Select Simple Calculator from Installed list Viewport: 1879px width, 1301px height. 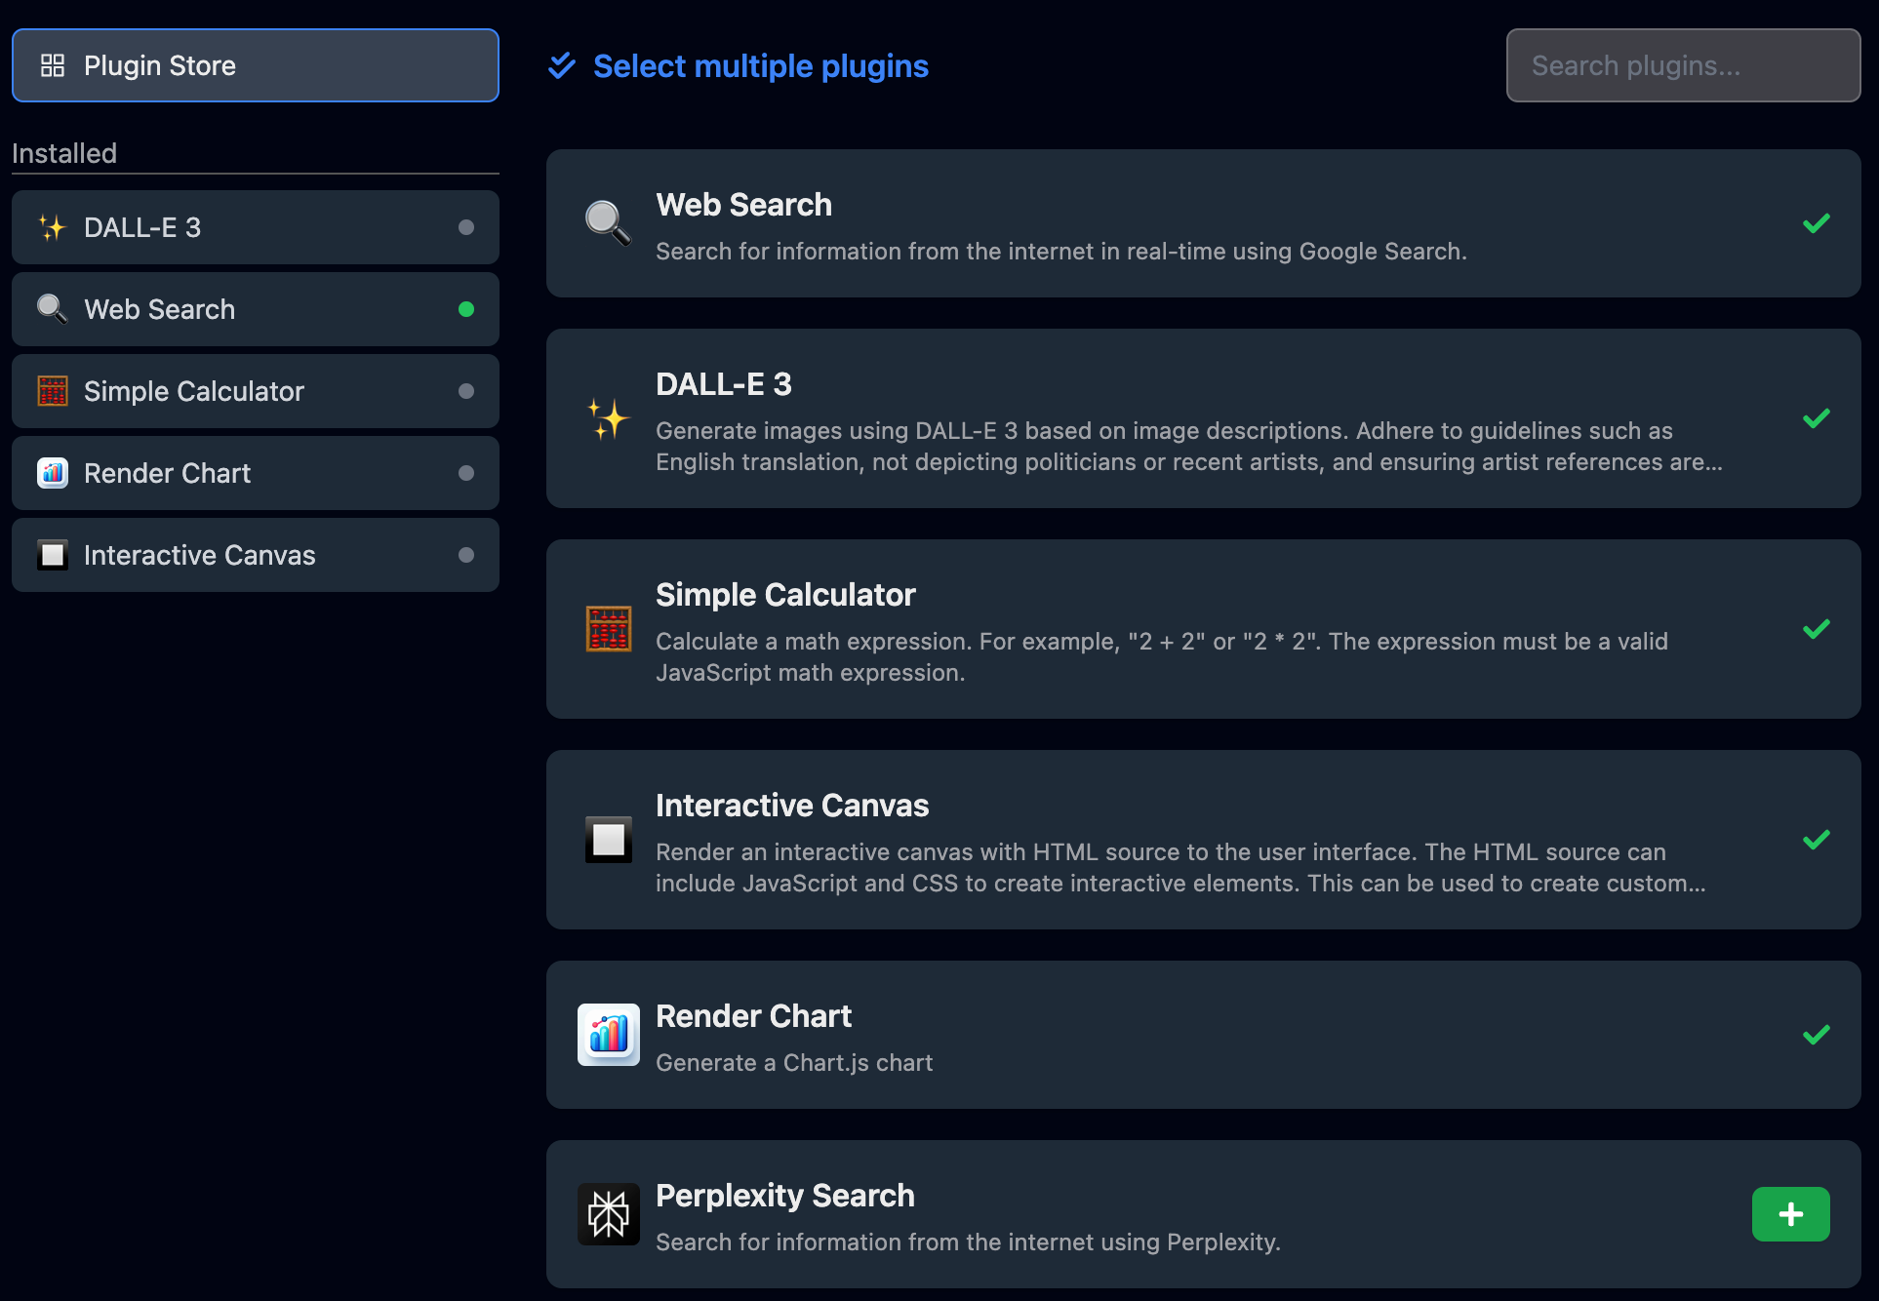click(193, 390)
